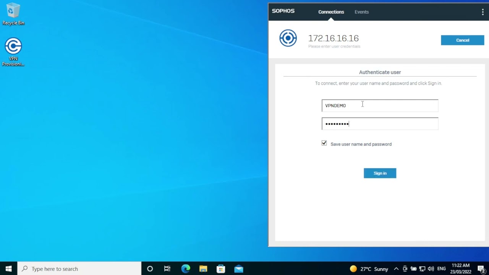This screenshot has width=489, height=275.
Task: Select the VPN Provisioning desktop shortcut
Action: (x=13, y=52)
